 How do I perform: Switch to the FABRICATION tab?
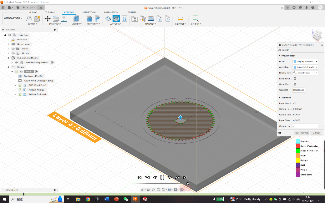(x=111, y=13)
